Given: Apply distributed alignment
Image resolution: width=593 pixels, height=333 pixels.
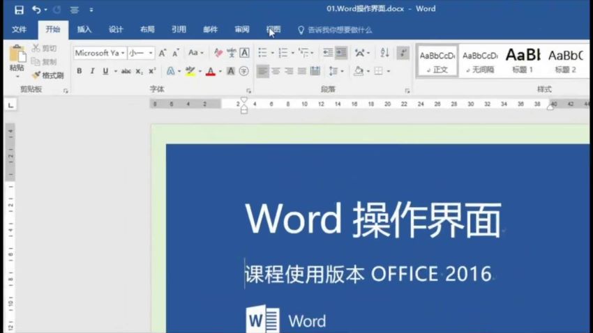Looking at the screenshot, I should [x=315, y=71].
